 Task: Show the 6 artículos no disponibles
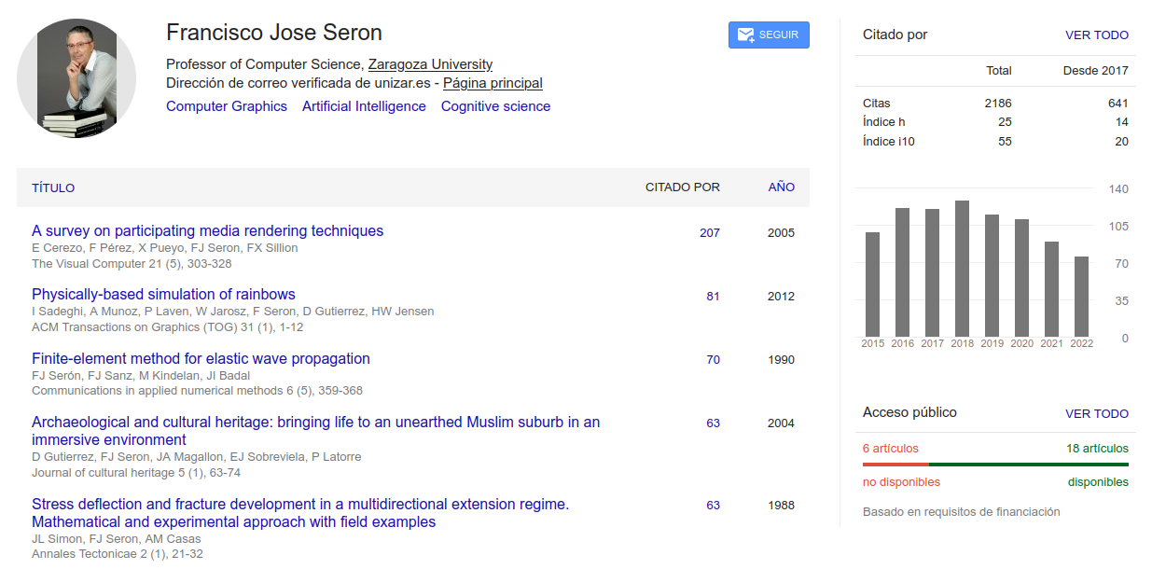point(891,448)
